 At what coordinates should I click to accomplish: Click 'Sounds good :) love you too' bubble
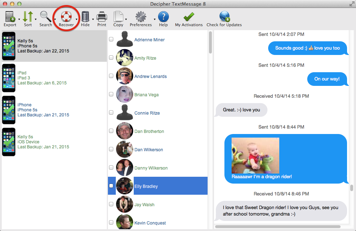tap(308, 48)
